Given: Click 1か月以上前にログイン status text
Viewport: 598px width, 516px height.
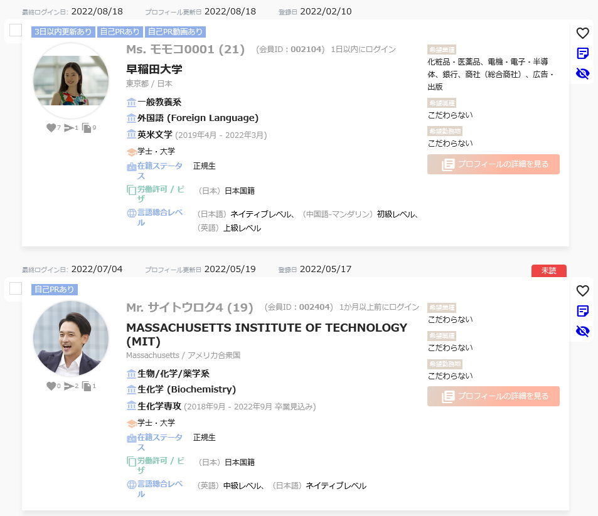Looking at the screenshot, I should [x=379, y=307].
